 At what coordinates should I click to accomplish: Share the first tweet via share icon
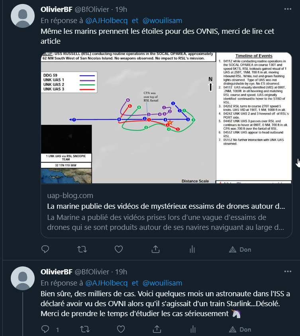coord(155,249)
